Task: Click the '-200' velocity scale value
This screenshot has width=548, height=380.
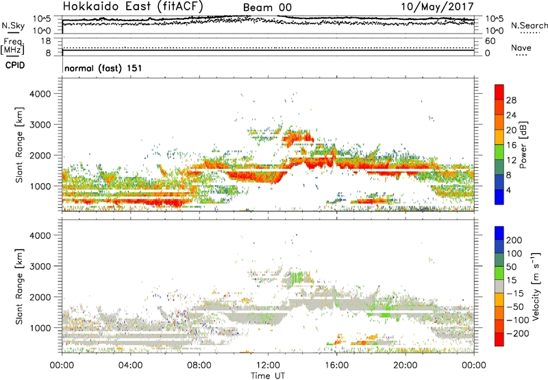Action: (518, 333)
